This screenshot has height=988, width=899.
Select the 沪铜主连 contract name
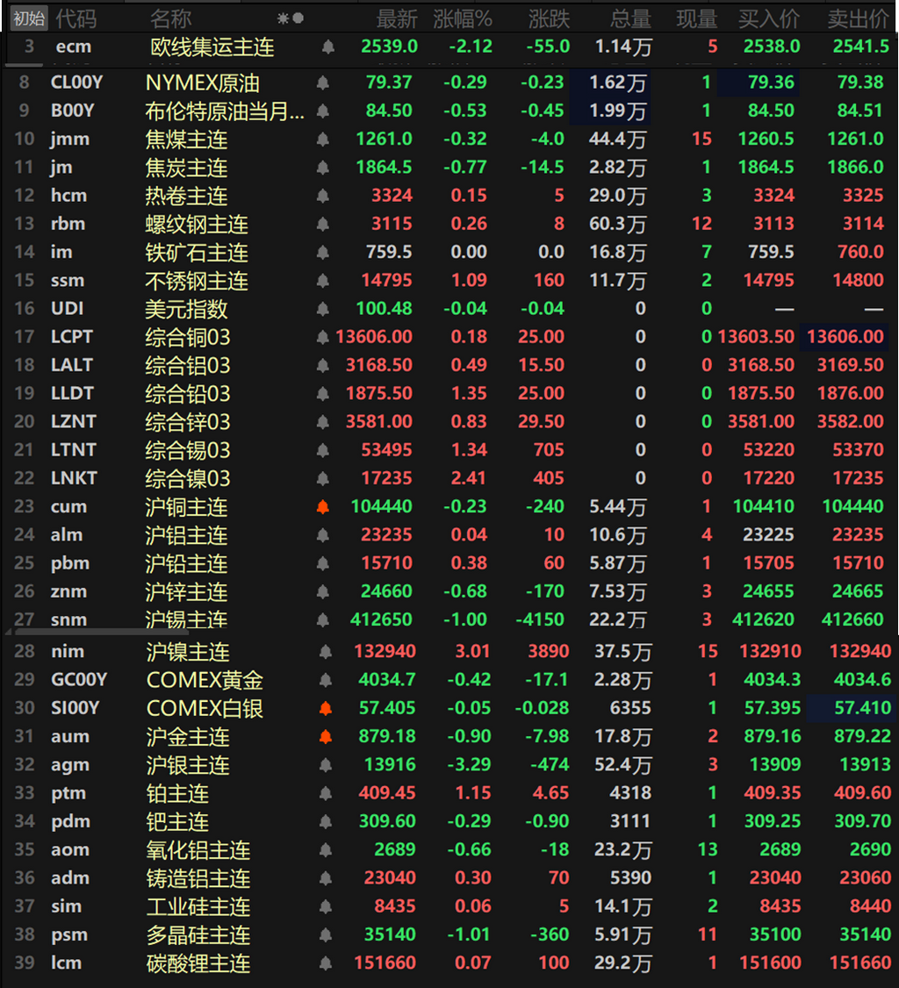(x=187, y=507)
